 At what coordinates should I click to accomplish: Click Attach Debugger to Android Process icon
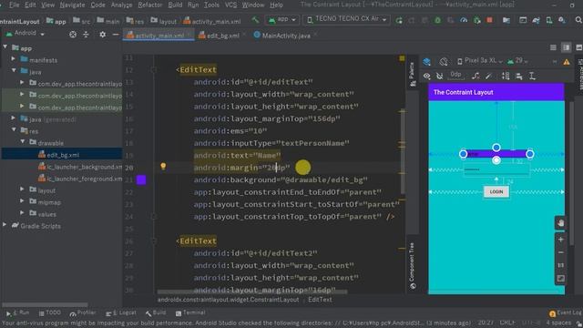(x=476, y=20)
